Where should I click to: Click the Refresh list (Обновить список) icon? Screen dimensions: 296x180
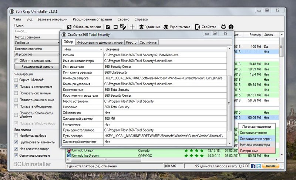(69, 27)
